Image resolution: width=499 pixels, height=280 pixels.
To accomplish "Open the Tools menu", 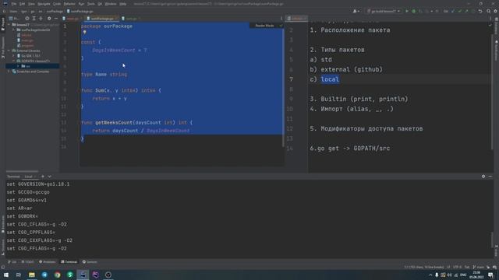I will (91, 4).
